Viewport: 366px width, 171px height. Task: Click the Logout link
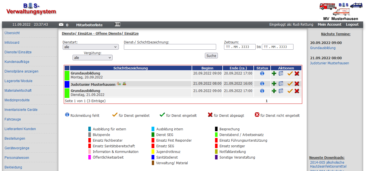352,25
